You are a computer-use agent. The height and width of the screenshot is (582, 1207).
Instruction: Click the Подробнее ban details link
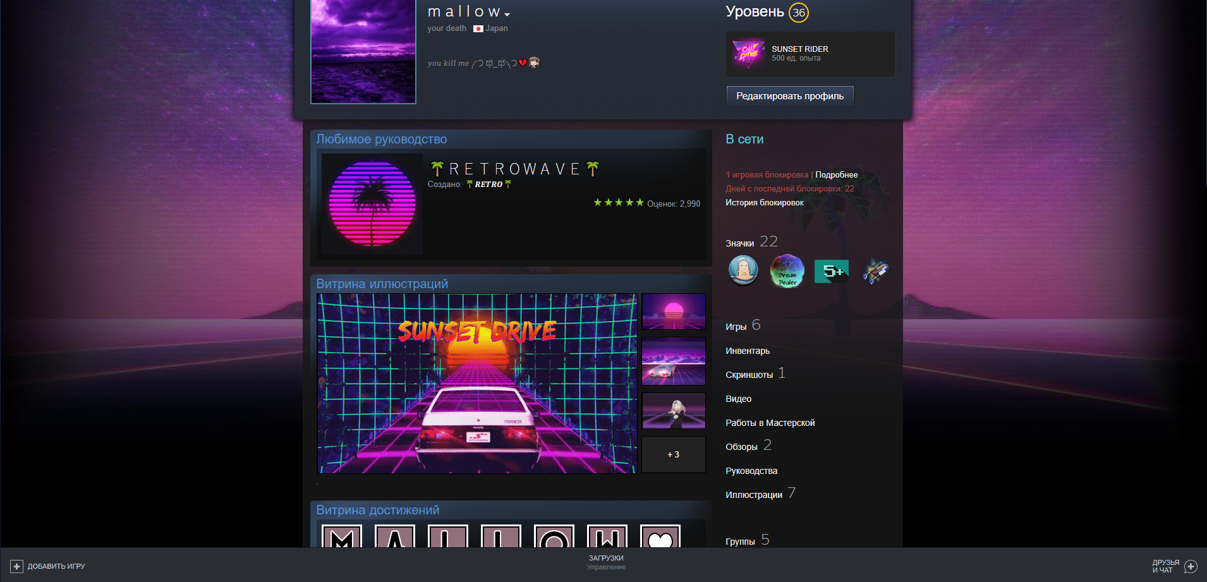[837, 175]
